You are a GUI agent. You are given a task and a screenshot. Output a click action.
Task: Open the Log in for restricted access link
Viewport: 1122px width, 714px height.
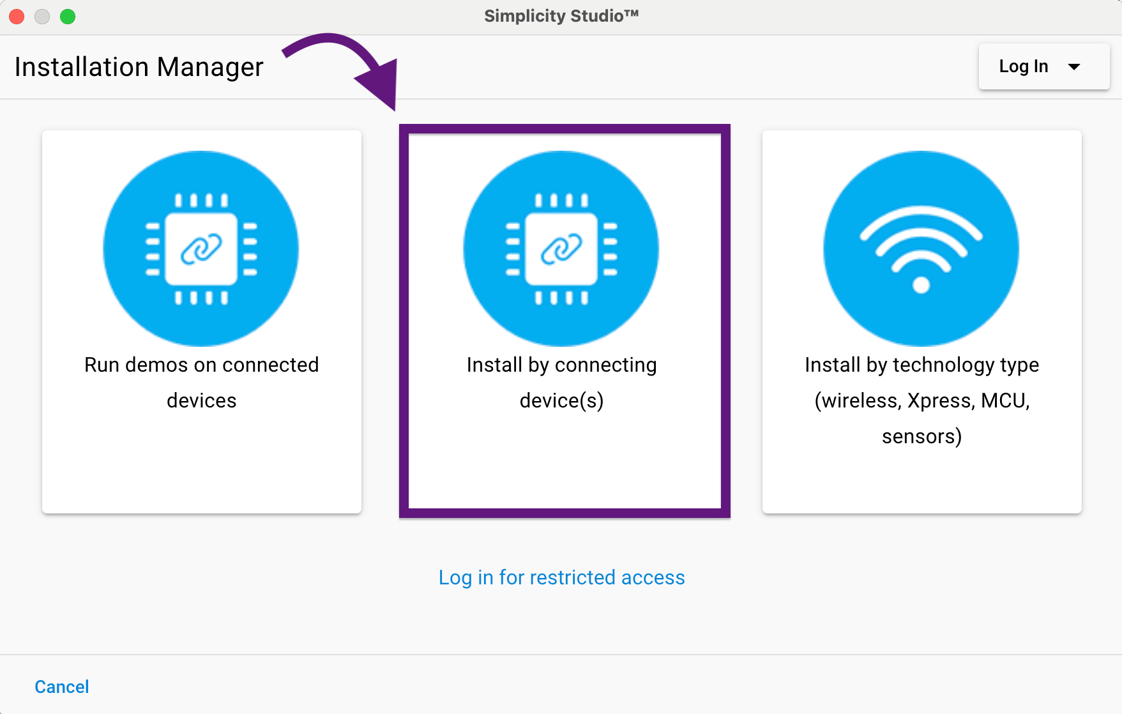pos(562,577)
